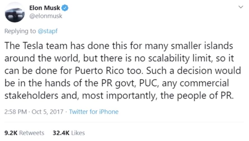The image size is (249, 141).
Task: Open the @stapf mention link
Action: tap(48, 31)
